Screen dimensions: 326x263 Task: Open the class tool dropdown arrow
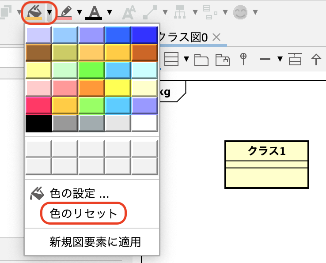[186, 59]
